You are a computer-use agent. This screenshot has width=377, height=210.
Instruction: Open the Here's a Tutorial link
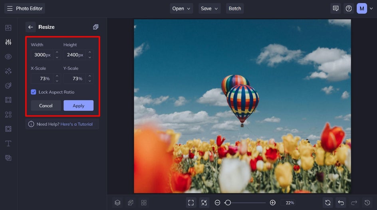point(76,124)
